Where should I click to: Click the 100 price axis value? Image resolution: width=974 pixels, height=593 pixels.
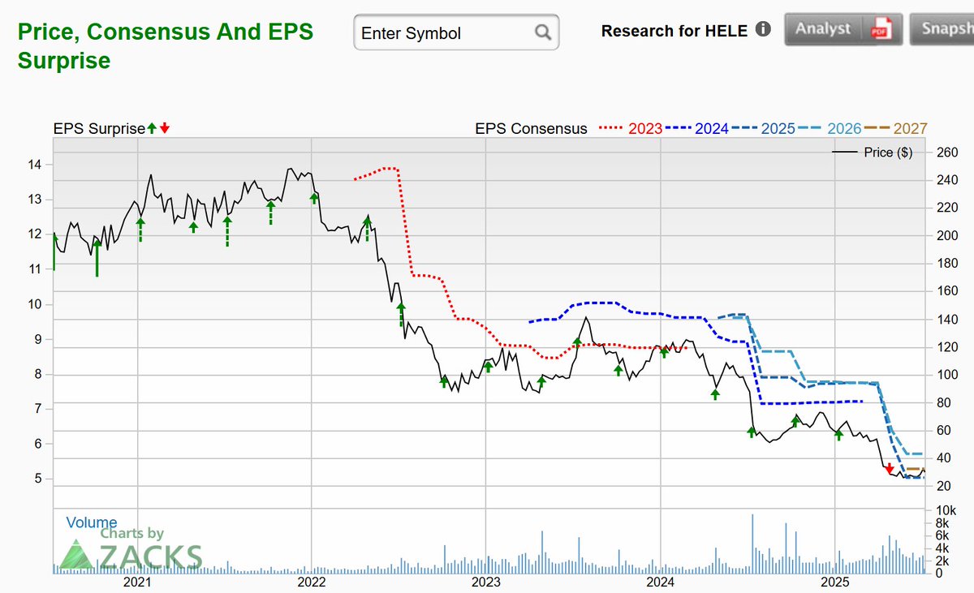pyautogui.click(x=948, y=375)
